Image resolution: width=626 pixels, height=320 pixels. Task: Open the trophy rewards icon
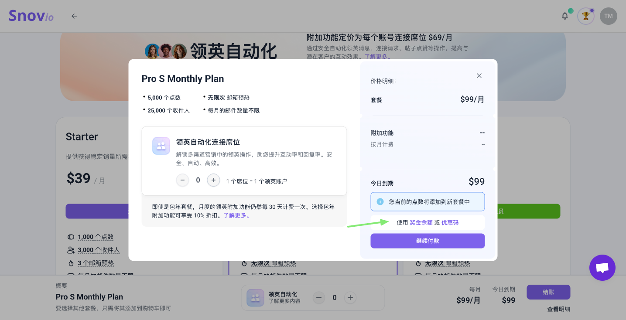[586, 16]
